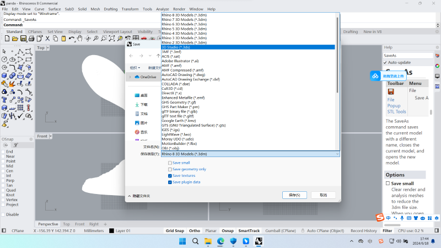Enable the Near object snap

pos(3,157)
